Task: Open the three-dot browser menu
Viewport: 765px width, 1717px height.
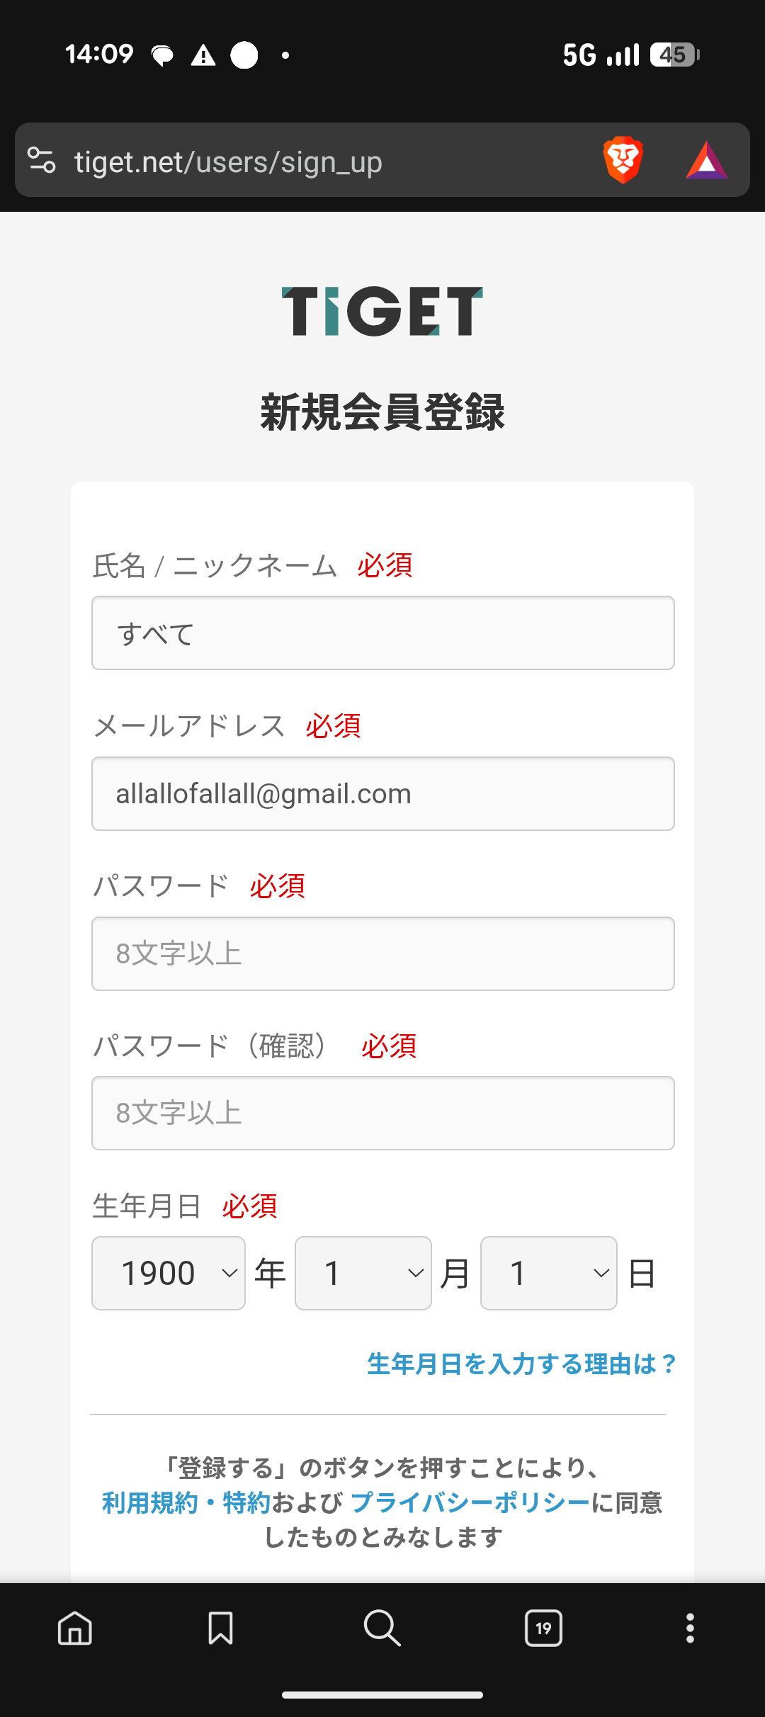Action: point(690,1628)
